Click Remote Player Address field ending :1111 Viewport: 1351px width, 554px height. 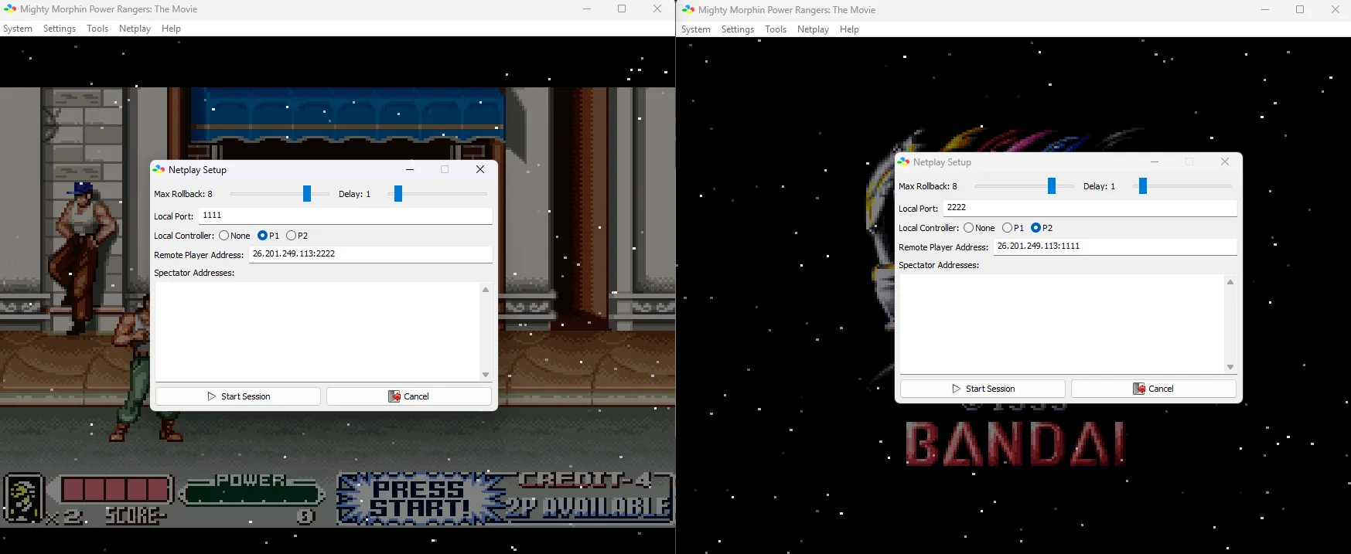click(1115, 246)
